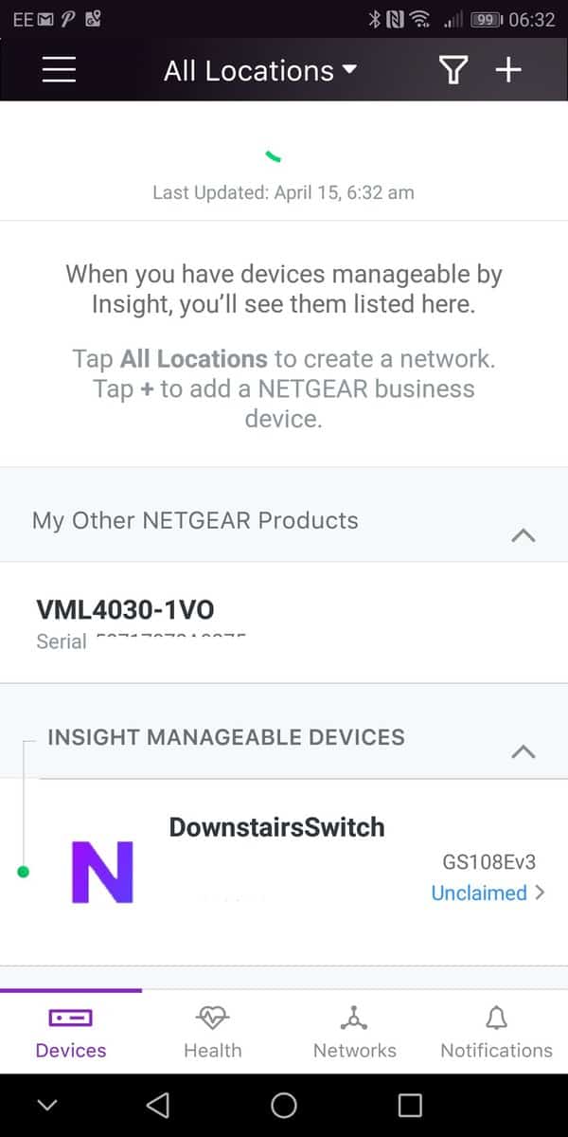
Task: Tap the Devices tab icon
Action: [71, 1018]
